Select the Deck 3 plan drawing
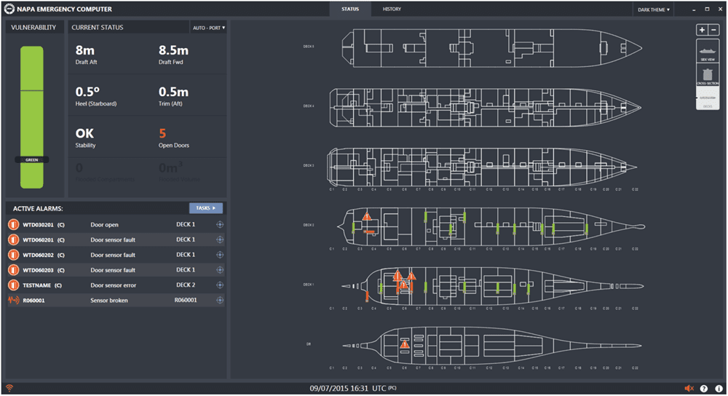The width and height of the screenshot is (728, 396). tap(482, 167)
